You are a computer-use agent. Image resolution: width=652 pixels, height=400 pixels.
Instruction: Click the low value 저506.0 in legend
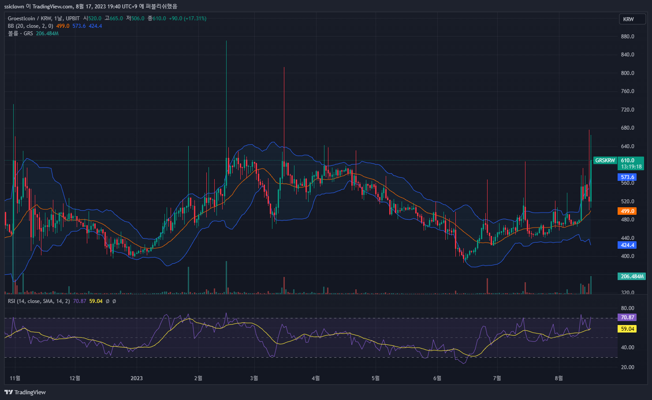tap(135, 19)
